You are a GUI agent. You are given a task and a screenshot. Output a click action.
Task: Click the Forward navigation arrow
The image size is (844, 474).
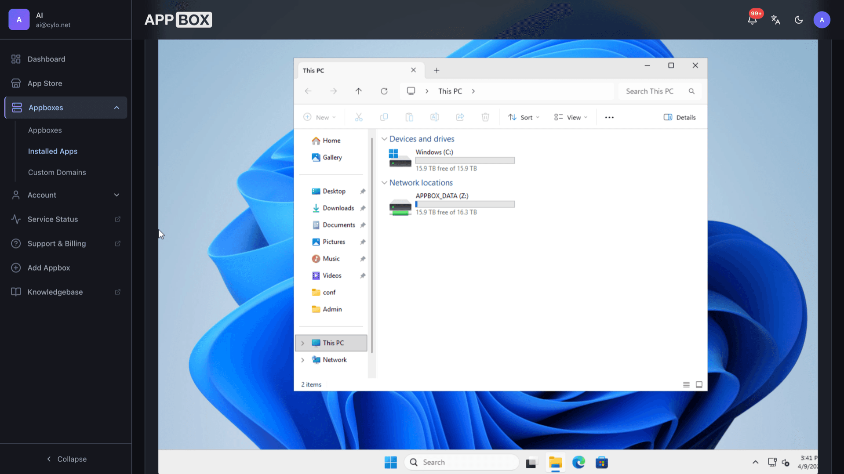[334, 91]
